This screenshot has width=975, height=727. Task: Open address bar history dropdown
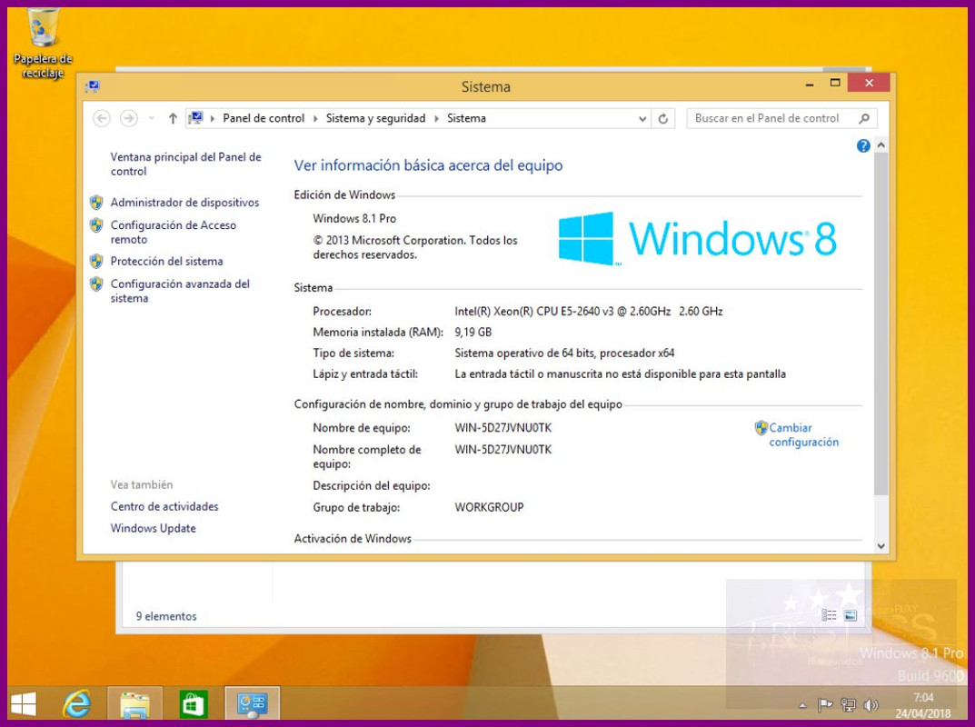coord(642,119)
